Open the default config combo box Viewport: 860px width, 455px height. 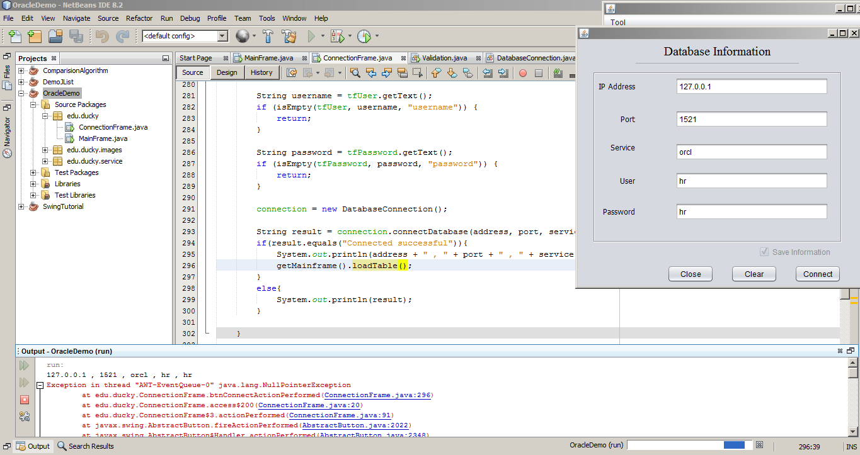[185, 36]
